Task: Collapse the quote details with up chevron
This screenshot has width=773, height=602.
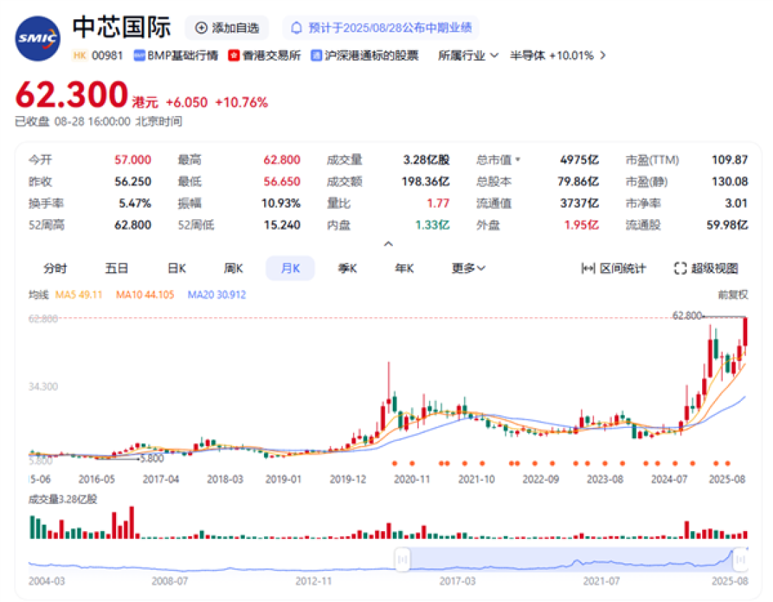Action: [389, 244]
